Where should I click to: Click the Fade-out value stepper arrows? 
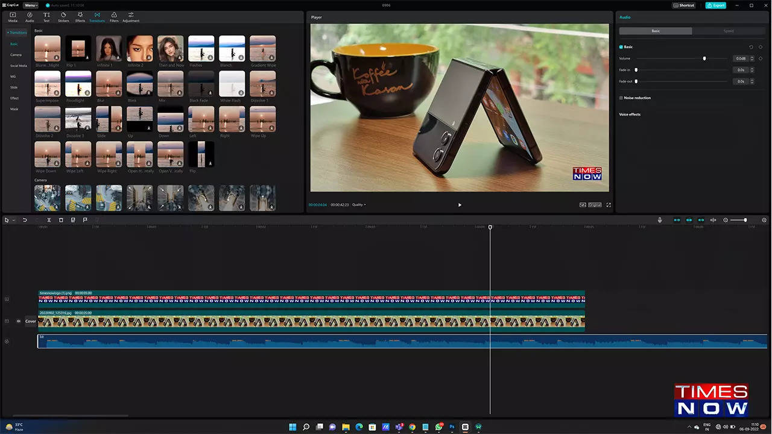click(751, 81)
